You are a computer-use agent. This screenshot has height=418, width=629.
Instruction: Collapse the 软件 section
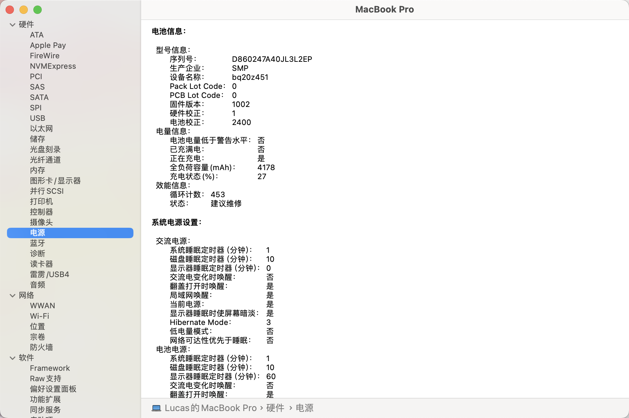point(13,358)
